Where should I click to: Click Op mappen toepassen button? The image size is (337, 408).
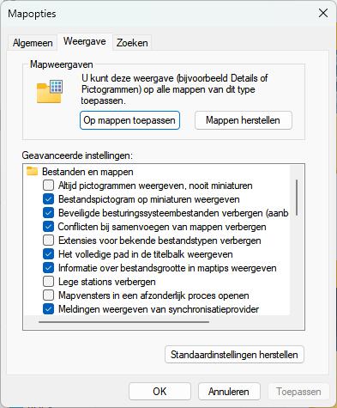pyautogui.click(x=129, y=120)
